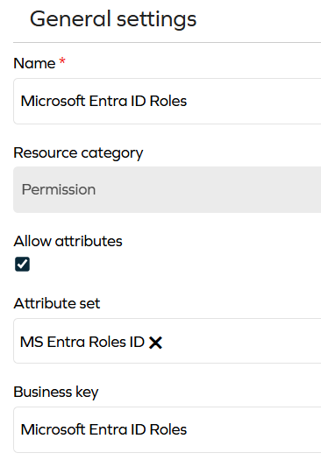Edit the Business key input field
This screenshot has width=321, height=460.
[x=168, y=430]
